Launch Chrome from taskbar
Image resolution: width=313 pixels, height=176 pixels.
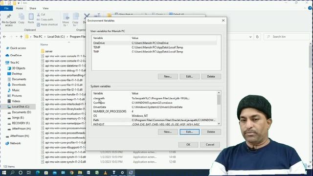point(72,173)
